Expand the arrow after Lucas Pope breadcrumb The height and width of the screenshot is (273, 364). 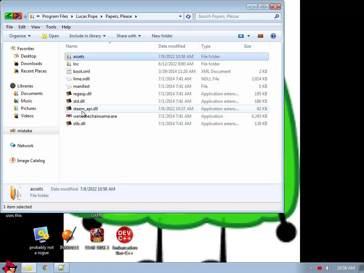102,16
